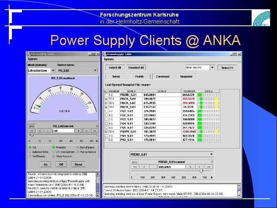Turn the power supply Off
The width and height of the screenshot is (277, 208).
point(61,164)
